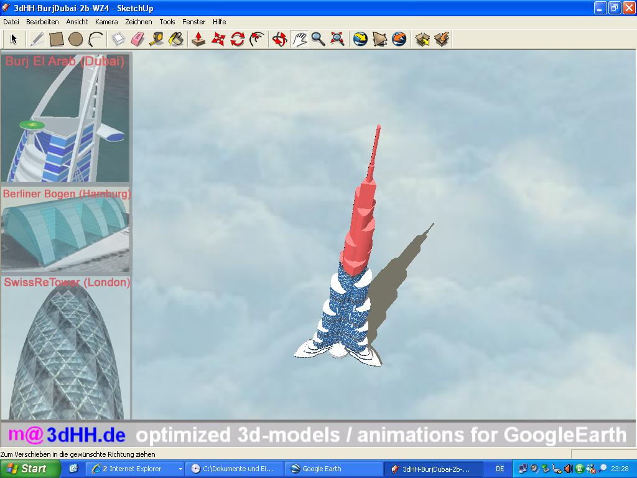Pick the Paint Bucket tool

pyautogui.click(x=176, y=39)
